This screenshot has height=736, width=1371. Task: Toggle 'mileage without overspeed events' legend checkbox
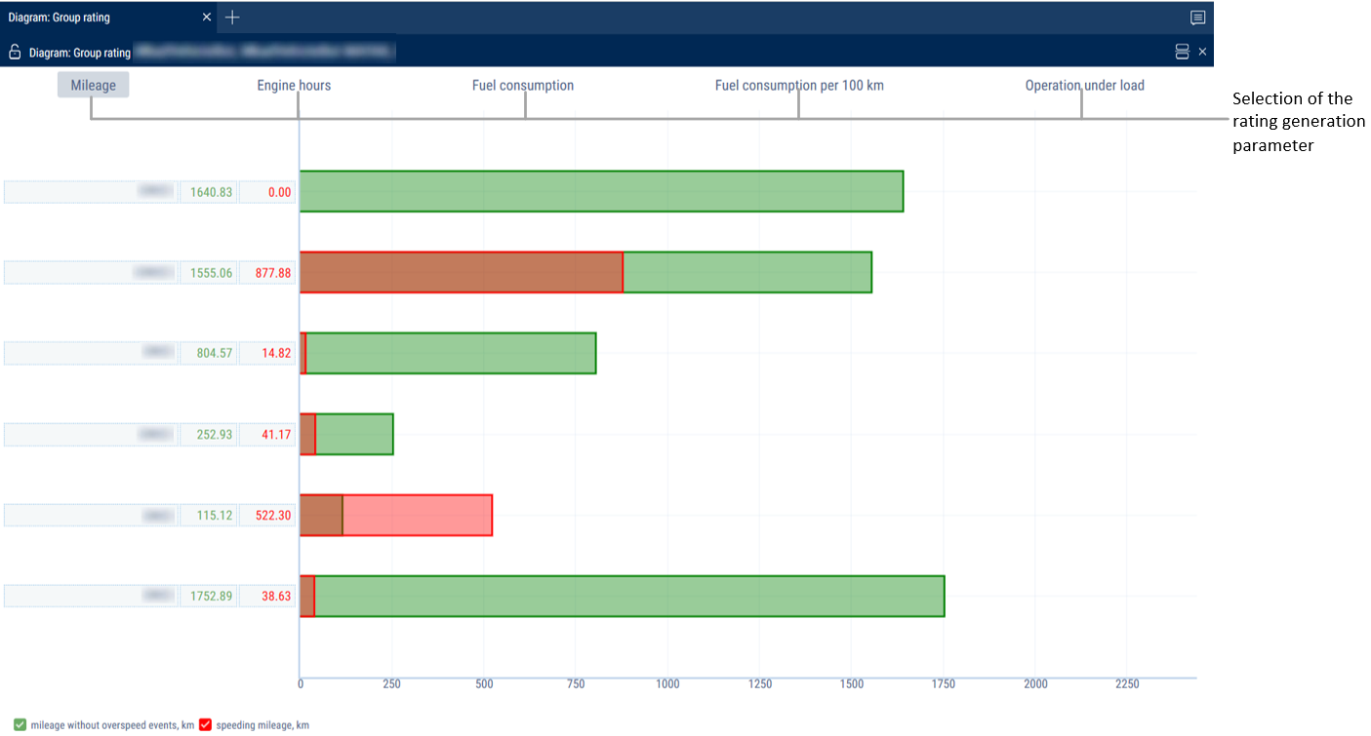click(x=20, y=724)
